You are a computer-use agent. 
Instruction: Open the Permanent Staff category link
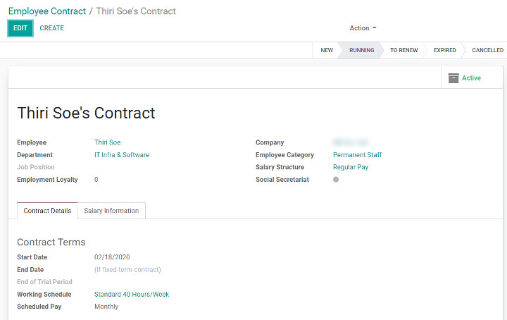click(x=357, y=154)
